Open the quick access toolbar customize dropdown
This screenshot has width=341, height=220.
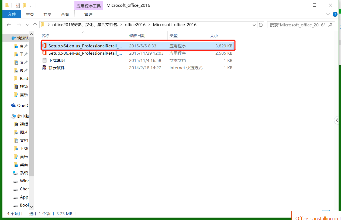coord(30,5)
